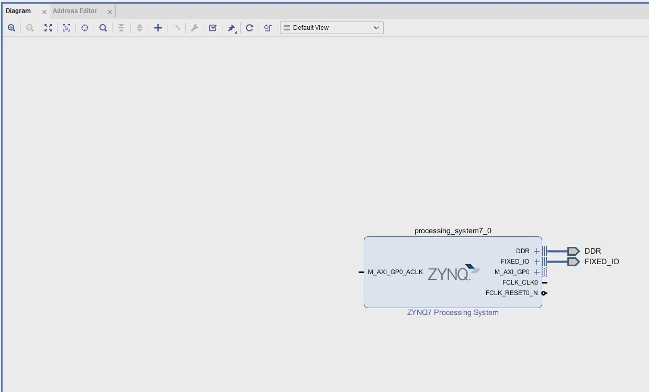This screenshot has width=649, height=392.
Task: Click the Add IP plus icon
Action: [x=158, y=28]
